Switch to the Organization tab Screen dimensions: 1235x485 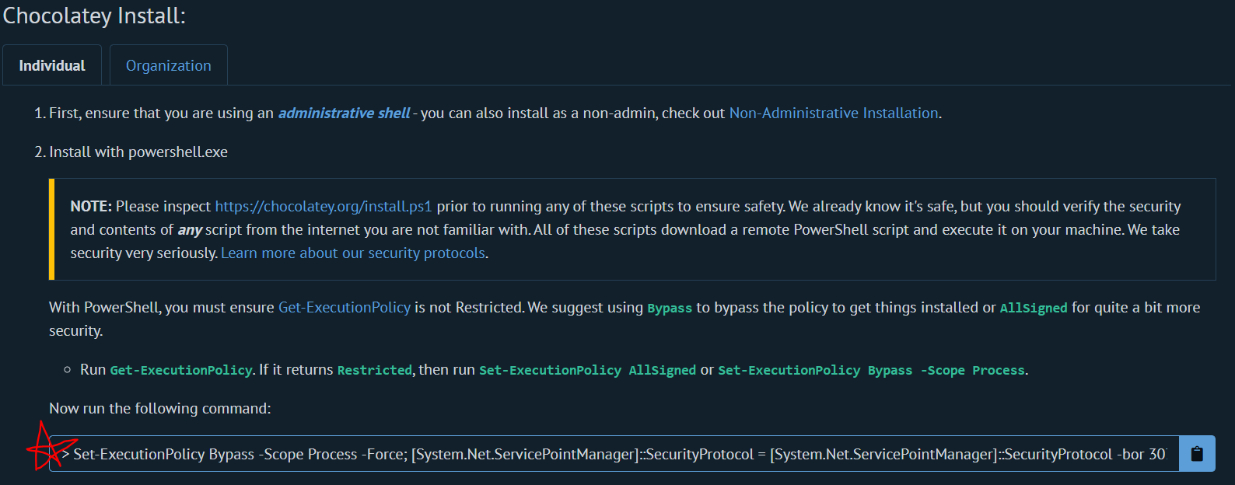pos(169,65)
